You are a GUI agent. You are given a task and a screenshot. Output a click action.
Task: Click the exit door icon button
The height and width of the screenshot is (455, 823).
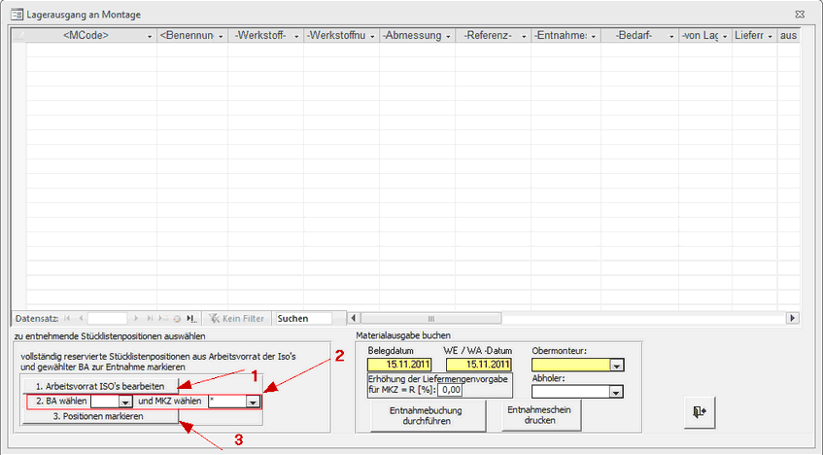pos(701,412)
